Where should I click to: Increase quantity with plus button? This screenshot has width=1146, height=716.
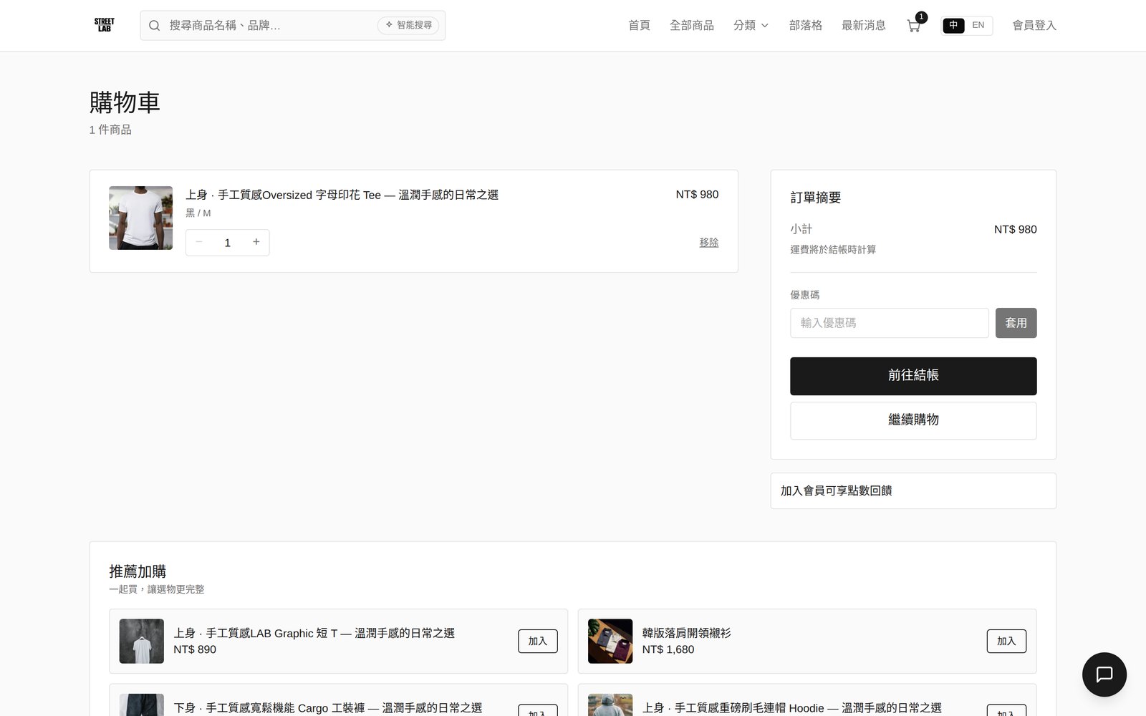click(256, 243)
